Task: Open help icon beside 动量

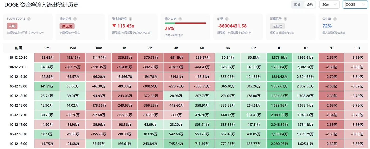Action: pyautogui.click(x=227, y=19)
